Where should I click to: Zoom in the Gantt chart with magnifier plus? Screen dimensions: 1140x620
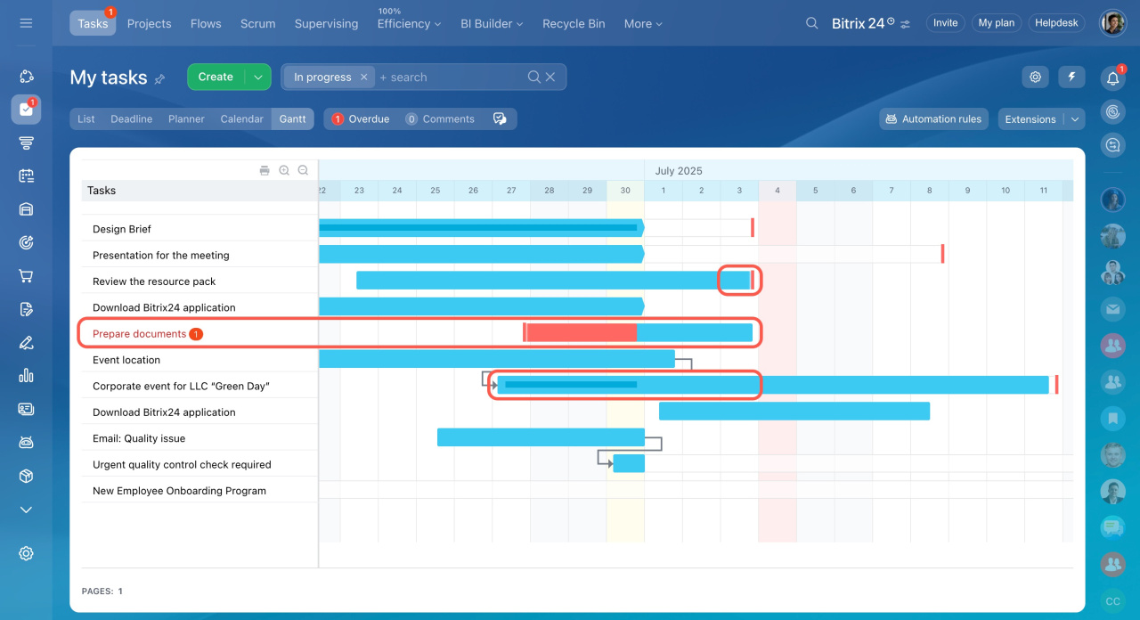[284, 170]
